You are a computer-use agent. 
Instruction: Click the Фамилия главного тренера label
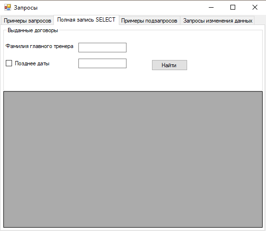click(x=39, y=46)
